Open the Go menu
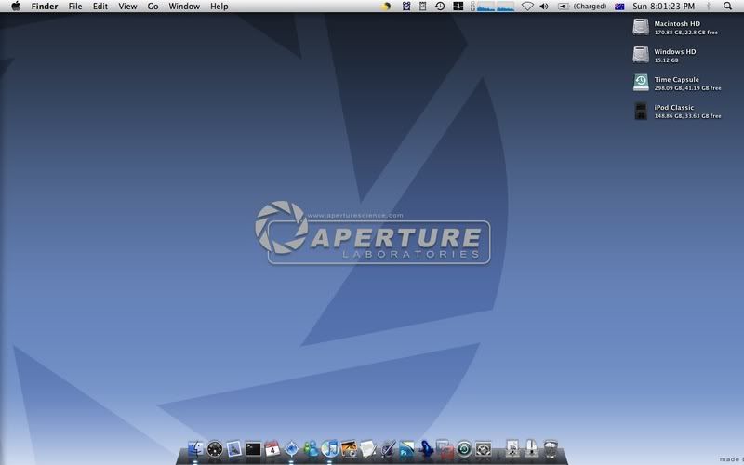The width and height of the screenshot is (744, 465). pos(153,7)
